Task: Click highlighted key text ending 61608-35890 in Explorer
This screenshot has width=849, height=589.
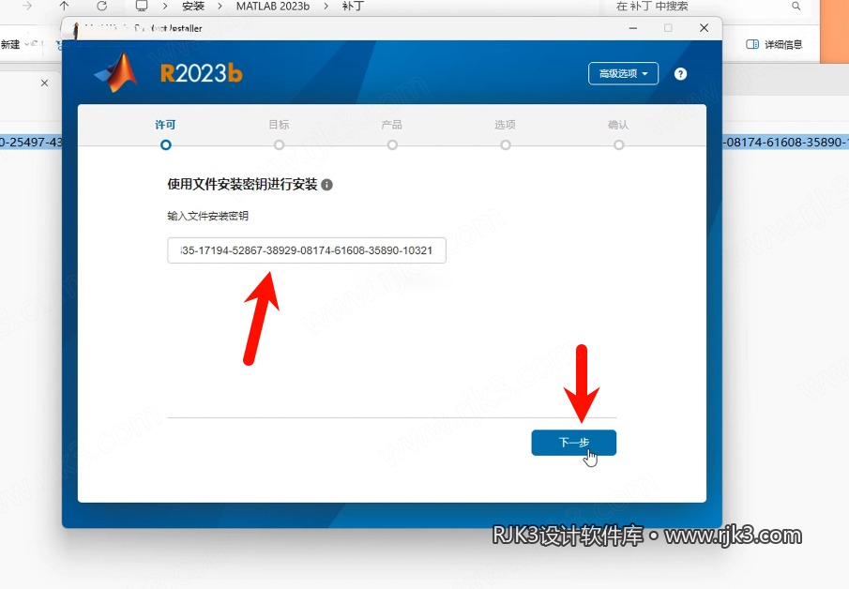Action: pyautogui.click(x=785, y=143)
